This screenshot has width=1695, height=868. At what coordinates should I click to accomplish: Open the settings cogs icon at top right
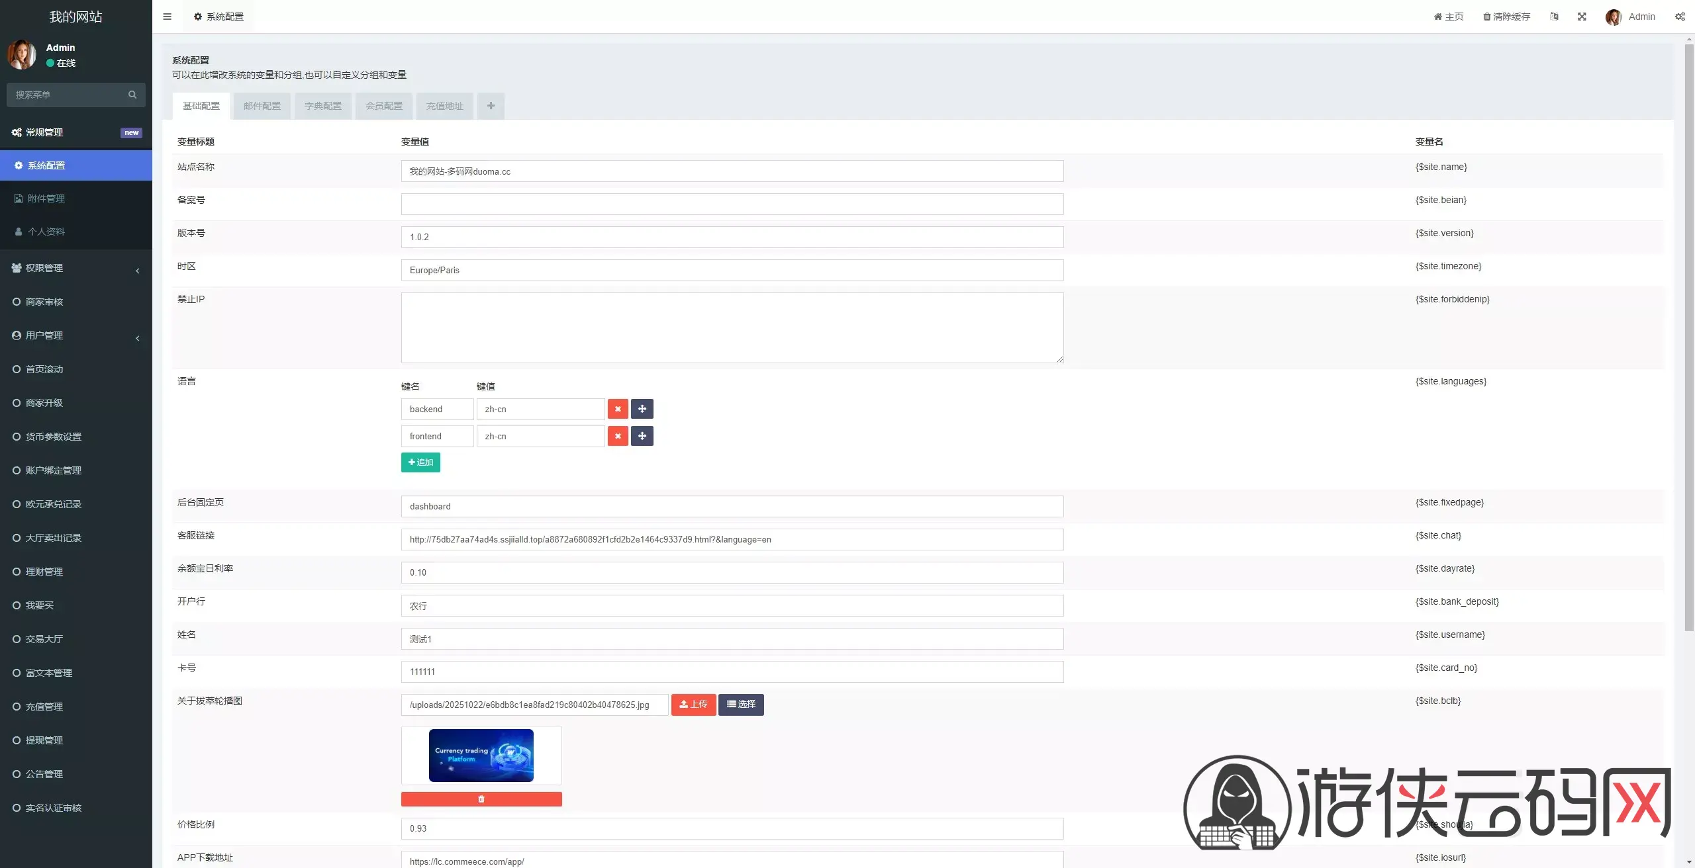pos(1680,17)
